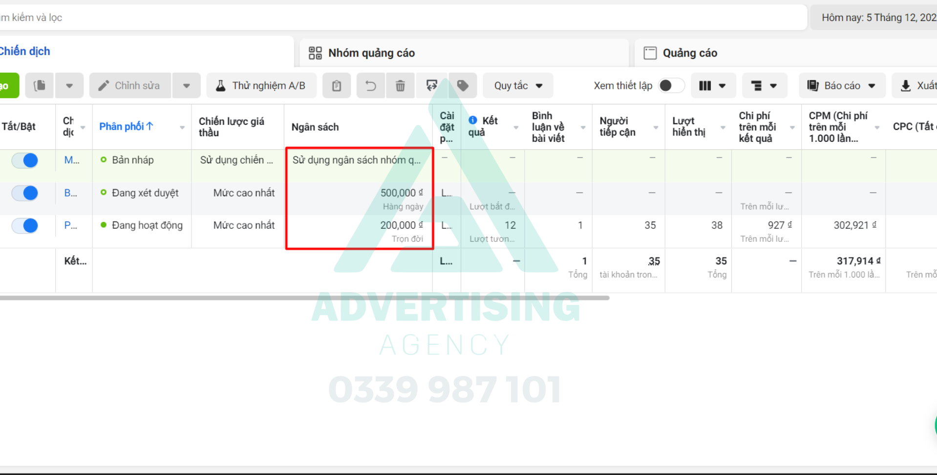Expand the Quy tắc dropdown
937x475 pixels.
coord(518,86)
